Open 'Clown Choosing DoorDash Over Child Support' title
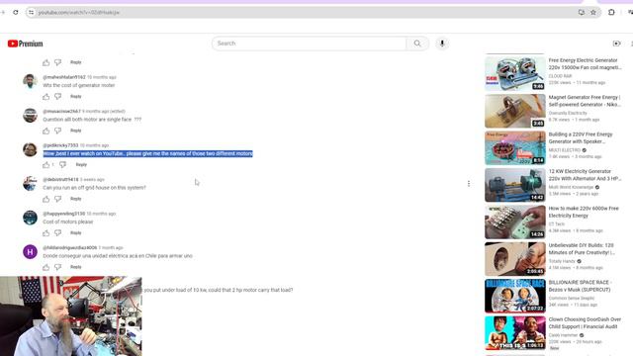633x356 pixels. point(585,323)
